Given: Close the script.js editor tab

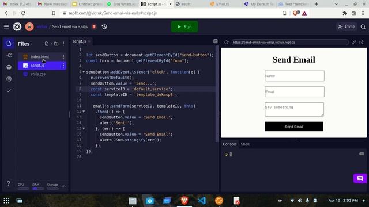Looking at the screenshot, I should (x=89, y=41).
